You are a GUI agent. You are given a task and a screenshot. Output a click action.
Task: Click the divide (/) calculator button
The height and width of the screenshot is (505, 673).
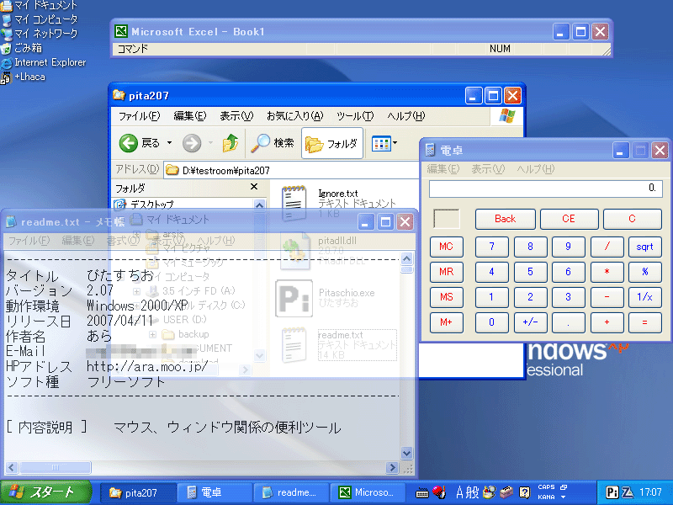coord(607,247)
